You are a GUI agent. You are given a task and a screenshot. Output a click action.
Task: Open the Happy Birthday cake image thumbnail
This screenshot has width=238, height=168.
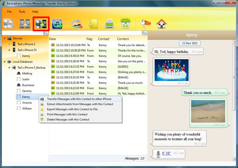tap(171, 70)
